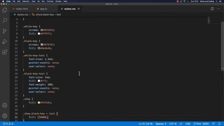Select encoding via UTF-8 status item

click(173, 124)
